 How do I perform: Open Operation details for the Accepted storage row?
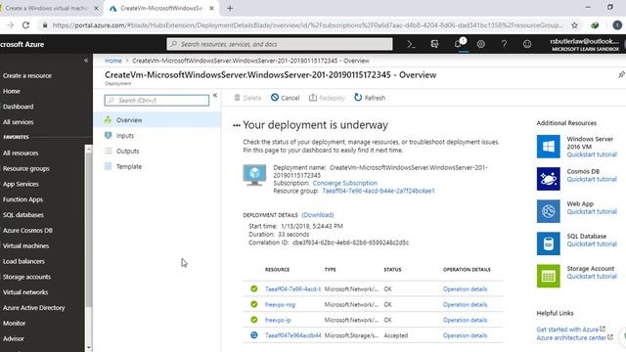click(466, 335)
